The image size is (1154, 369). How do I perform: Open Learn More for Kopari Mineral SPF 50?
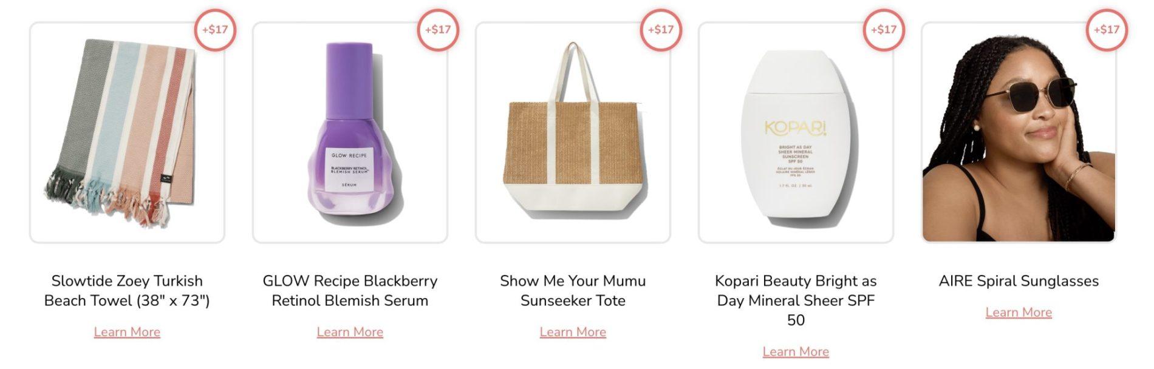796,351
